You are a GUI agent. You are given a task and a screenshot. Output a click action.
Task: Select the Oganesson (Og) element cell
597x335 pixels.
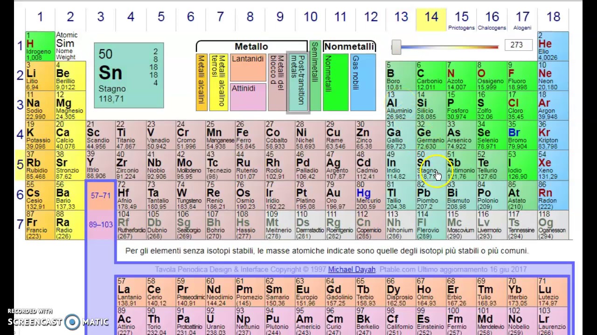553,225
